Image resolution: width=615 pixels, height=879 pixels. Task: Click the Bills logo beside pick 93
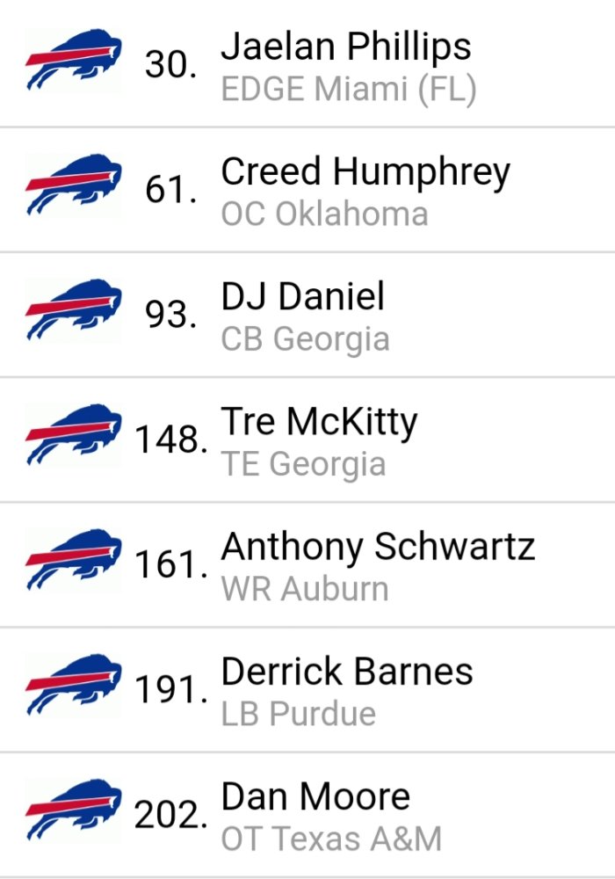point(73,309)
